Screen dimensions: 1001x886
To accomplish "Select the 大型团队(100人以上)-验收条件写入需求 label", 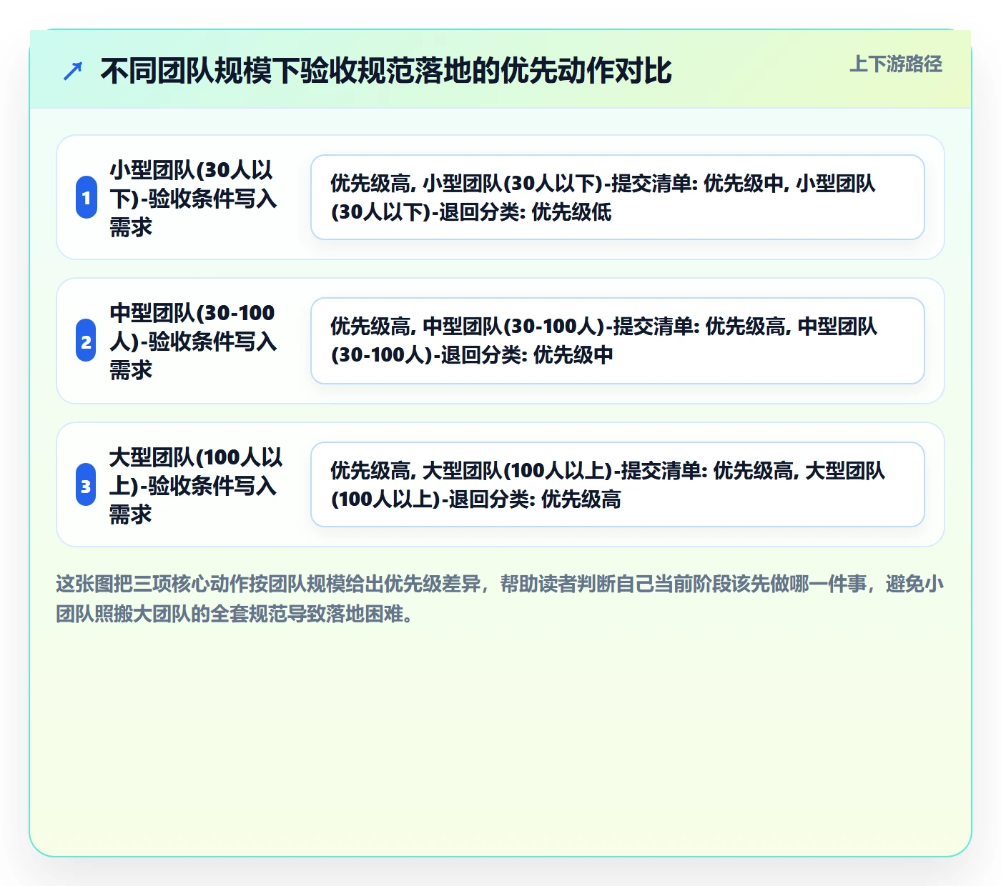I will coord(196,485).
